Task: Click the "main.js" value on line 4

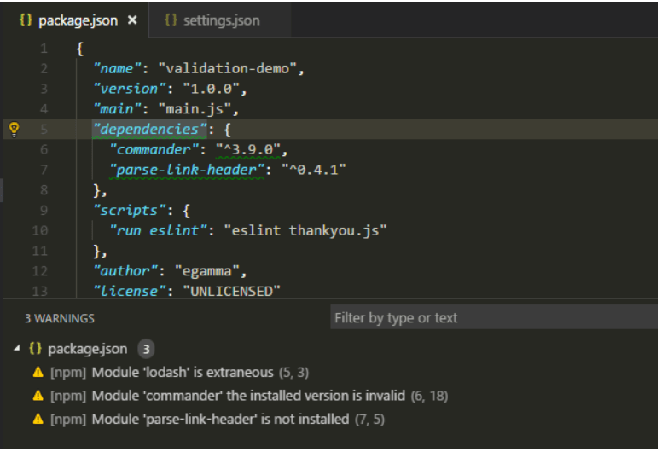Action: point(195,109)
